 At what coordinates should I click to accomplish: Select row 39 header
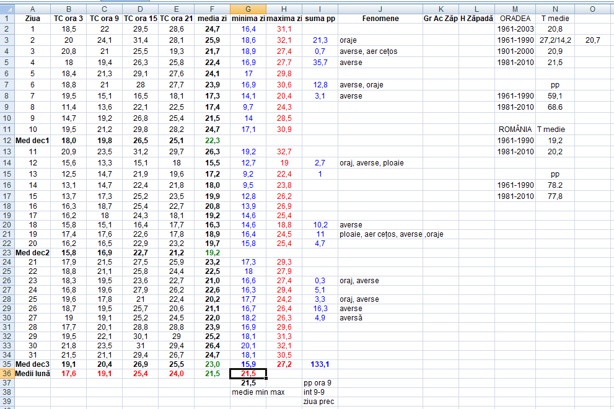point(7,402)
